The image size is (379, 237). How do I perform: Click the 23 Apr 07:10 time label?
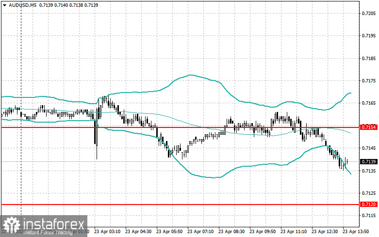click(200, 232)
